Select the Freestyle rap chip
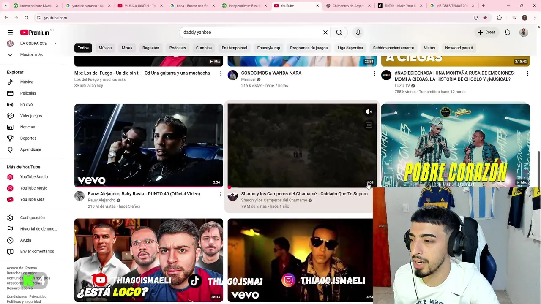 click(x=268, y=48)
